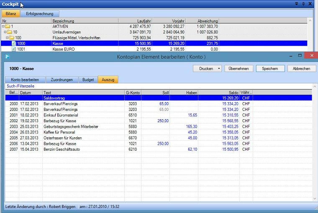
Task: Open the Cockpit panel options arrow
Action: (297, 4)
